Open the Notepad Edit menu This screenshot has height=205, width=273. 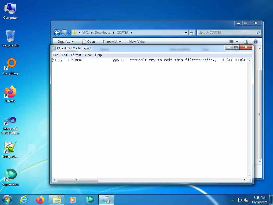65,55
